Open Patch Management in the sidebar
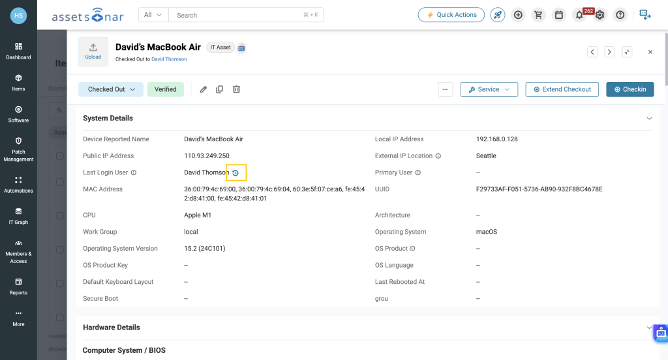Image resolution: width=668 pixels, height=360 pixels. (18, 149)
